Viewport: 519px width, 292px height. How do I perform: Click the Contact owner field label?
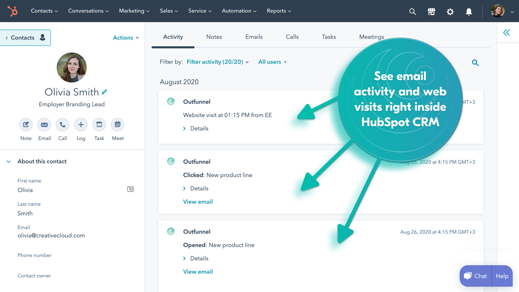click(34, 276)
